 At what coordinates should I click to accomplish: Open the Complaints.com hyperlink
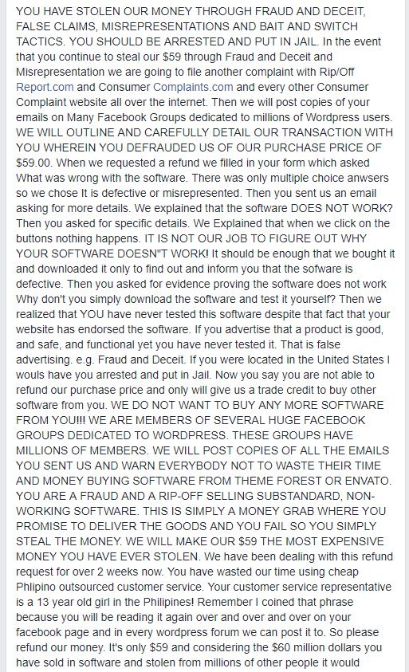tap(193, 87)
